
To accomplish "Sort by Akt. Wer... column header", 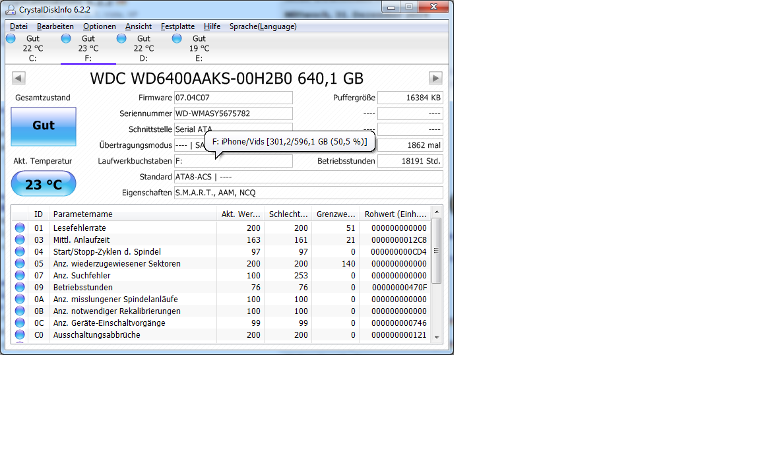I will pos(240,214).
